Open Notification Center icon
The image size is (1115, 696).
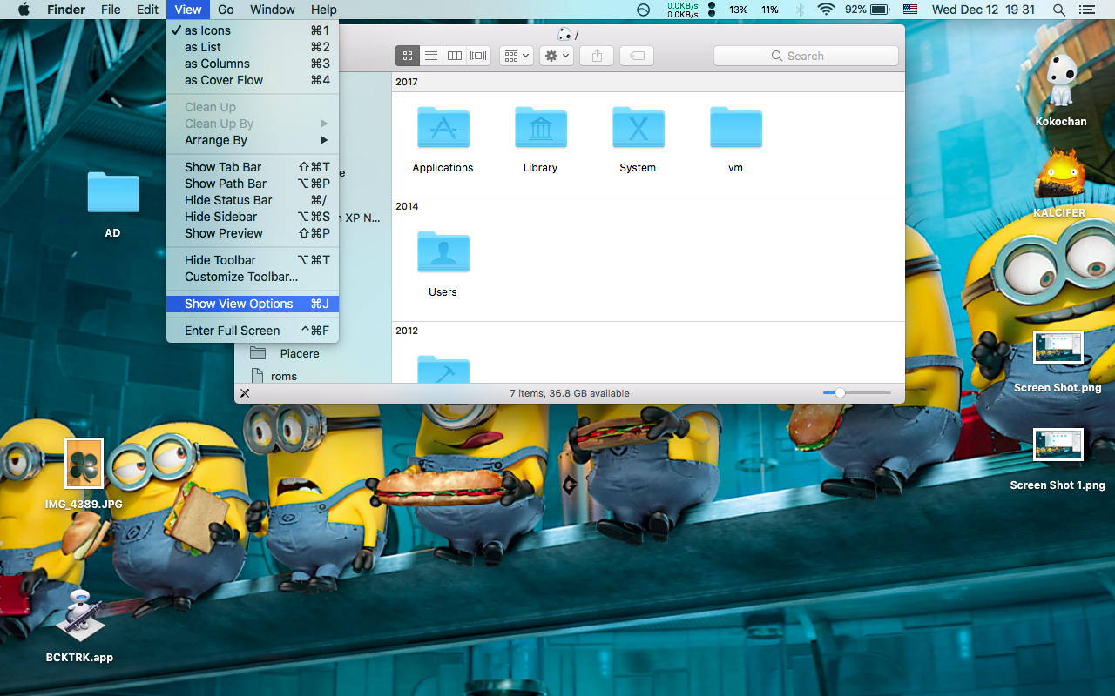(x=1086, y=10)
